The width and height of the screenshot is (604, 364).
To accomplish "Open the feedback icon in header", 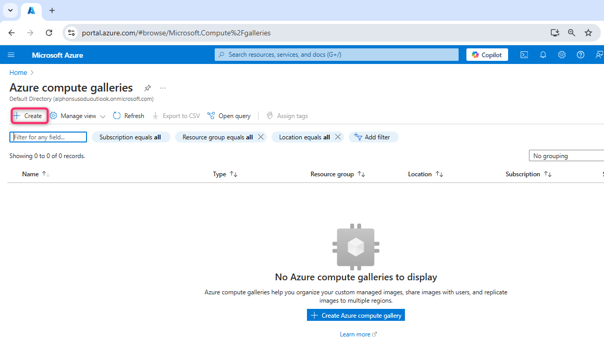I will pos(599,55).
